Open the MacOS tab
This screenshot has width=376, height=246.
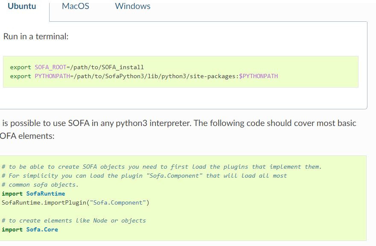tap(76, 6)
